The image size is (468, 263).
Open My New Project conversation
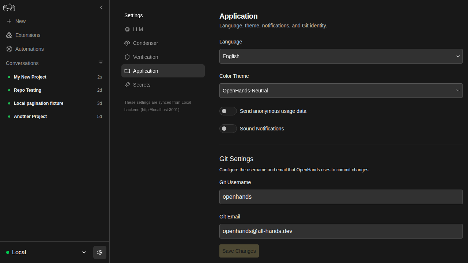click(x=55, y=77)
